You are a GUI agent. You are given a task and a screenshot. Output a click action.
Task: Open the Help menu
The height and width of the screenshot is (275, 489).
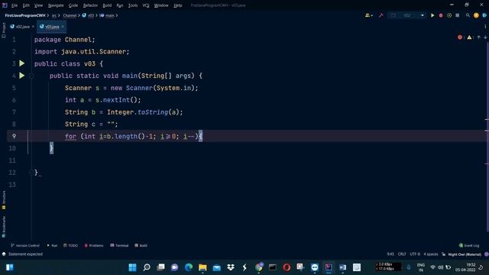(x=178, y=5)
